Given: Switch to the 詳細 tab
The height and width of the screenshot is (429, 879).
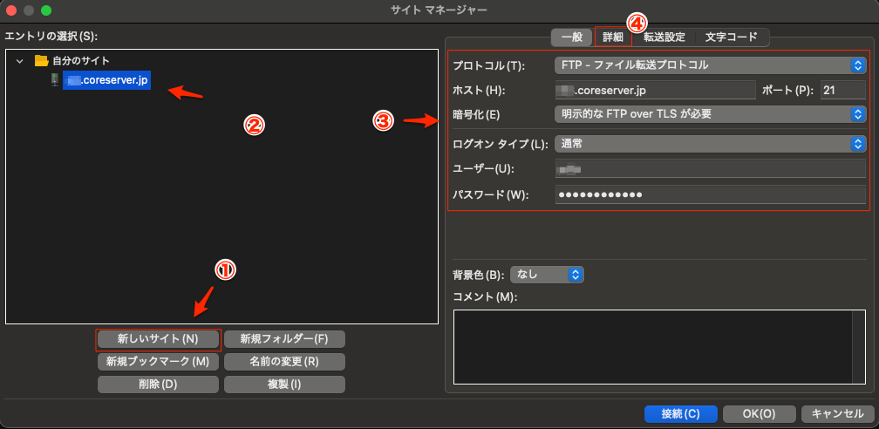Looking at the screenshot, I should point(613,37).
